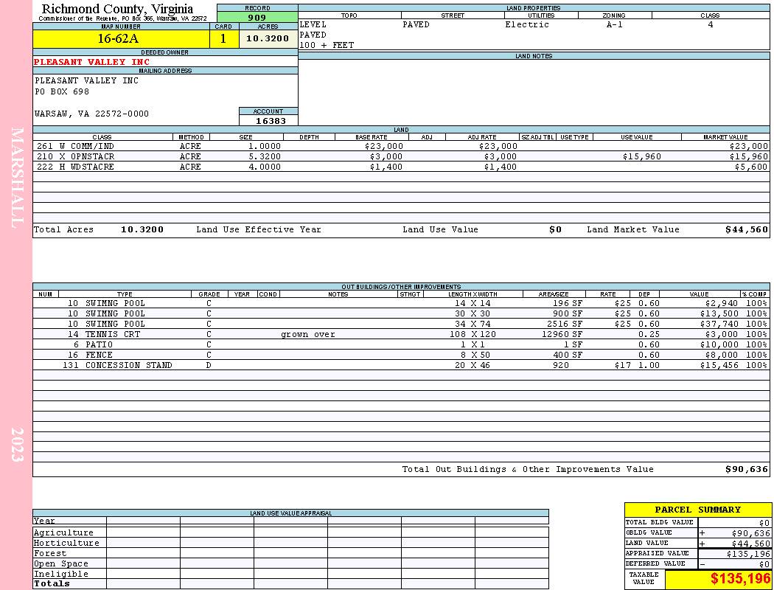Click size 5.3200 in the land table
This screenshot has height=590, width=774.
(264, 156)
